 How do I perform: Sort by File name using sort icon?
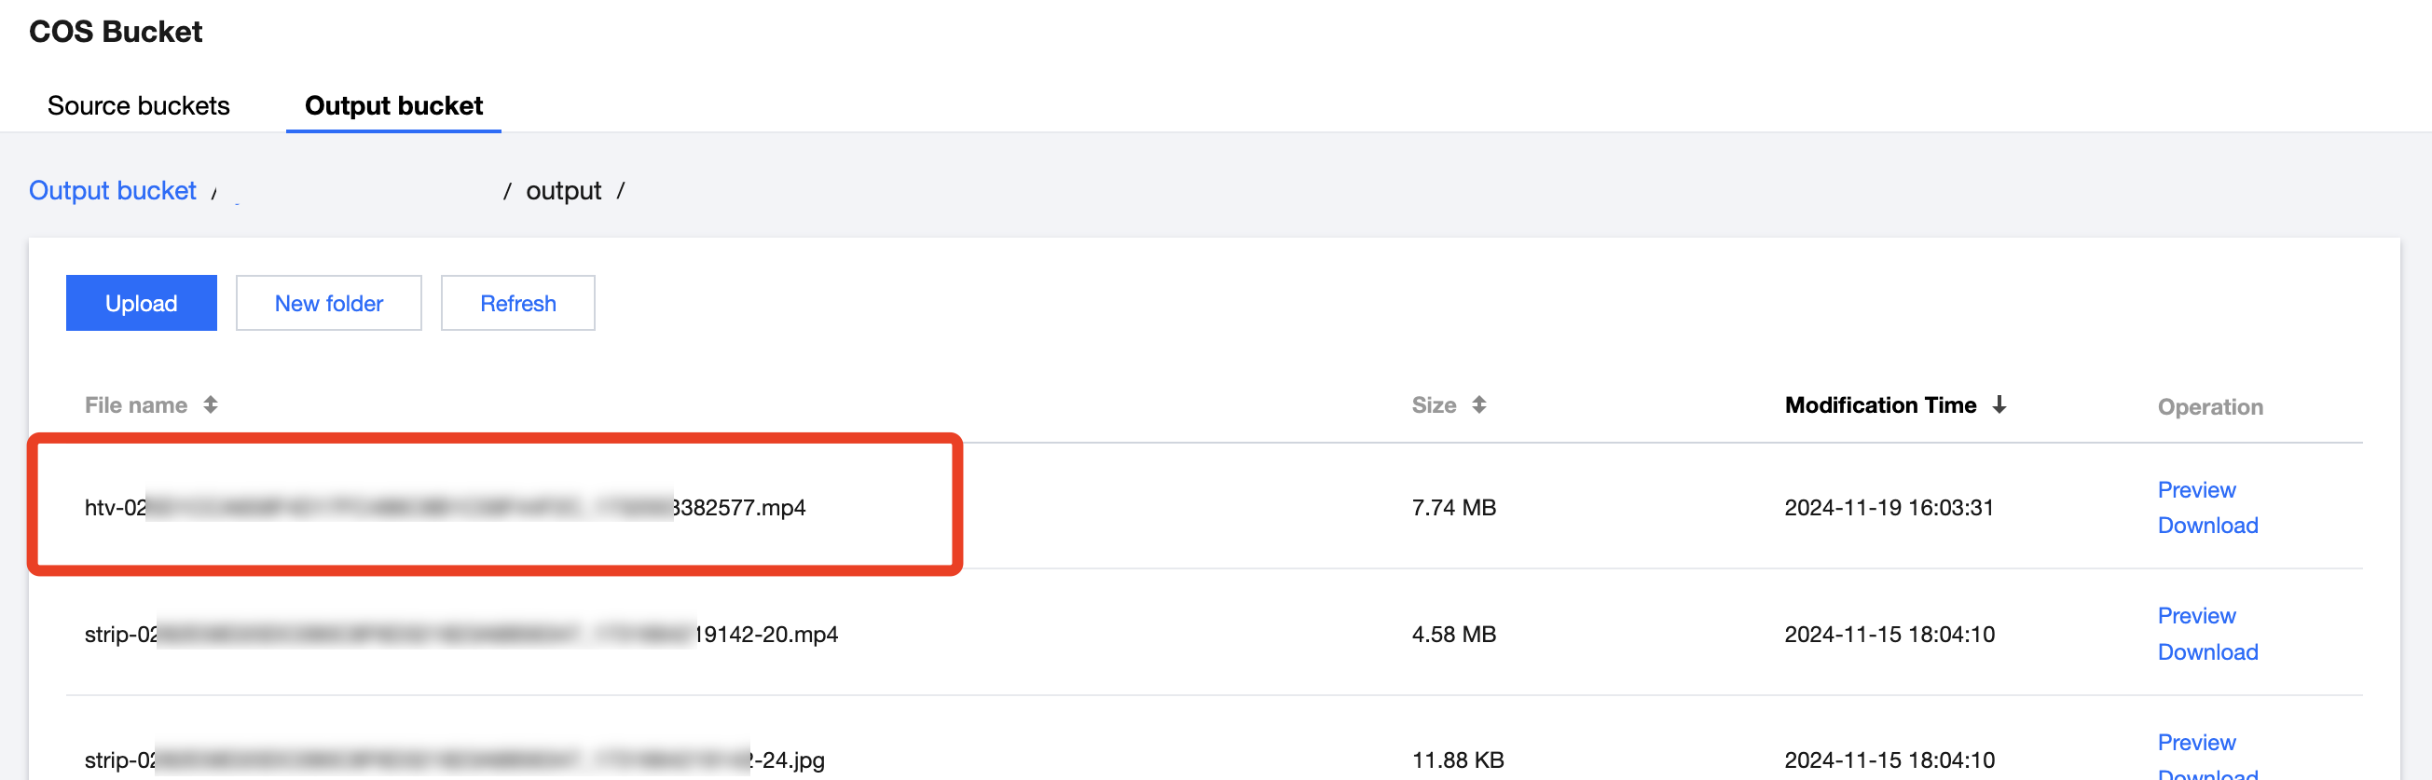point(211,405)
